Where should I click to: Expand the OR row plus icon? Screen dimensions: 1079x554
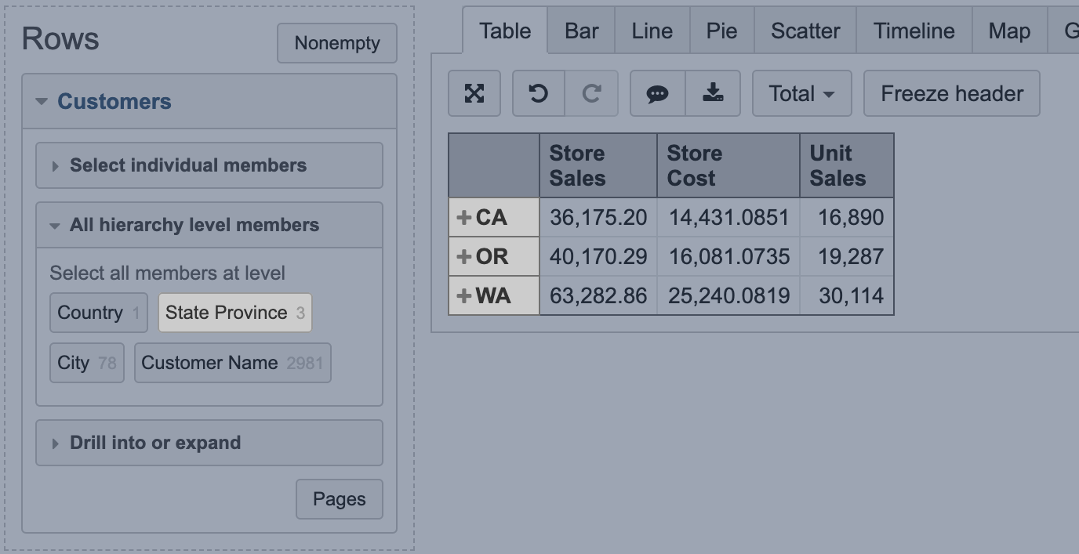[464, 257]
